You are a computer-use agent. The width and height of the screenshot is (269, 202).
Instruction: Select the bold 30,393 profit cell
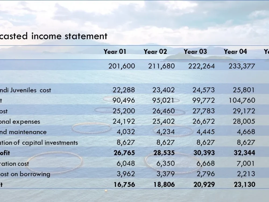click(x=204, y=153)
